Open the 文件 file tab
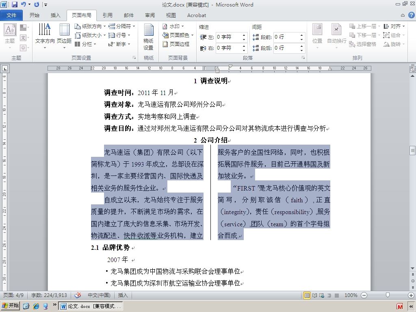 point(11,15)
